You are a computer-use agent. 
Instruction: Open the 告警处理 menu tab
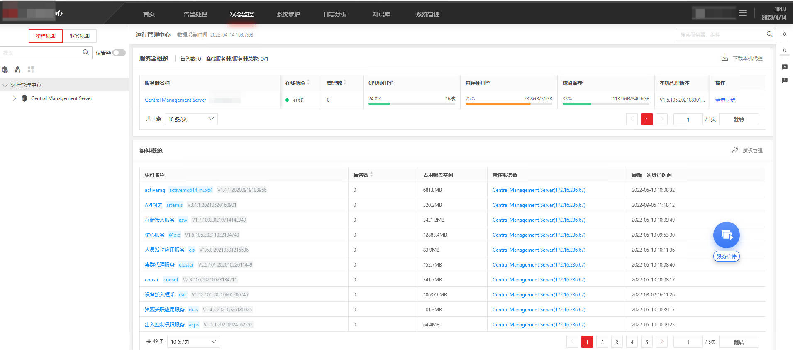click(x=195, y=14)
